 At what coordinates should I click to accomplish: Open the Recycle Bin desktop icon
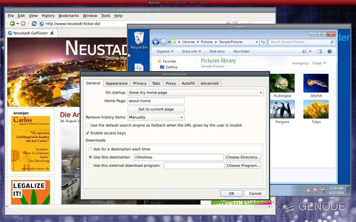tap(139, 40)
